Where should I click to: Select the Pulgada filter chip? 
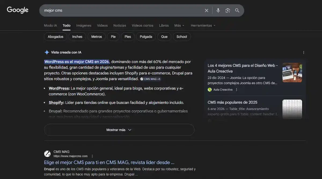point(146,36)
